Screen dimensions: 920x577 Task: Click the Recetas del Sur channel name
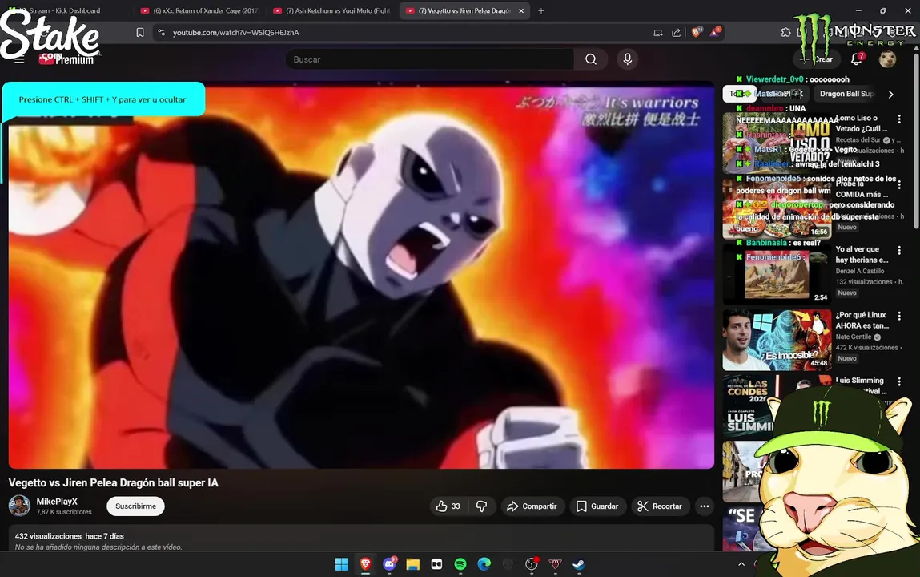tap(858, 139)
